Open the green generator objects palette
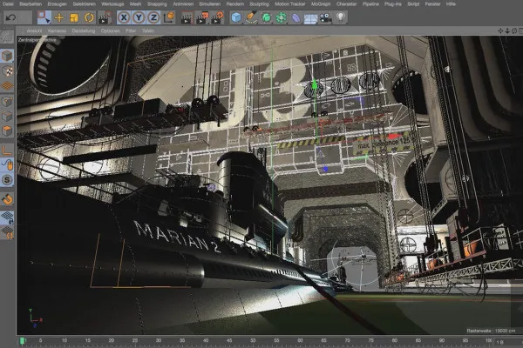This screenshot has height=348, width=523. (266, 17)
